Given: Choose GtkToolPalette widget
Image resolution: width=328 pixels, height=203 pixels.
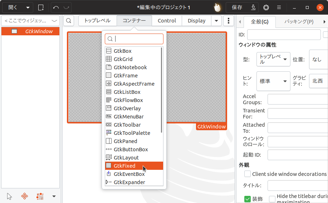Looking at the screenshot, I should (134, 133).
